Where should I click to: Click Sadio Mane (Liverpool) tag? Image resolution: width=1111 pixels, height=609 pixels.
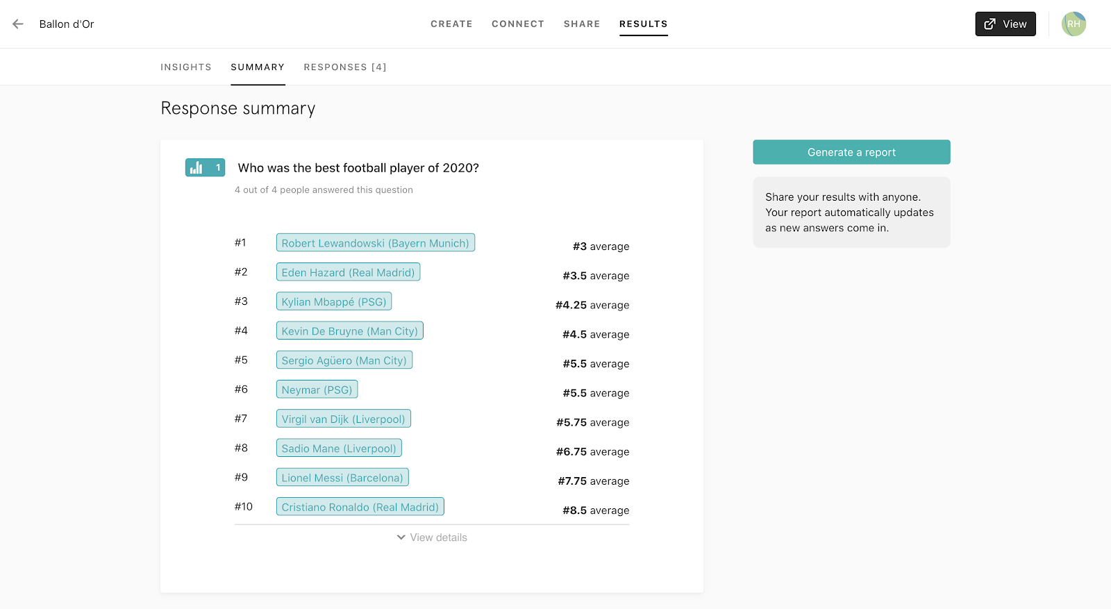click(339, 448)
